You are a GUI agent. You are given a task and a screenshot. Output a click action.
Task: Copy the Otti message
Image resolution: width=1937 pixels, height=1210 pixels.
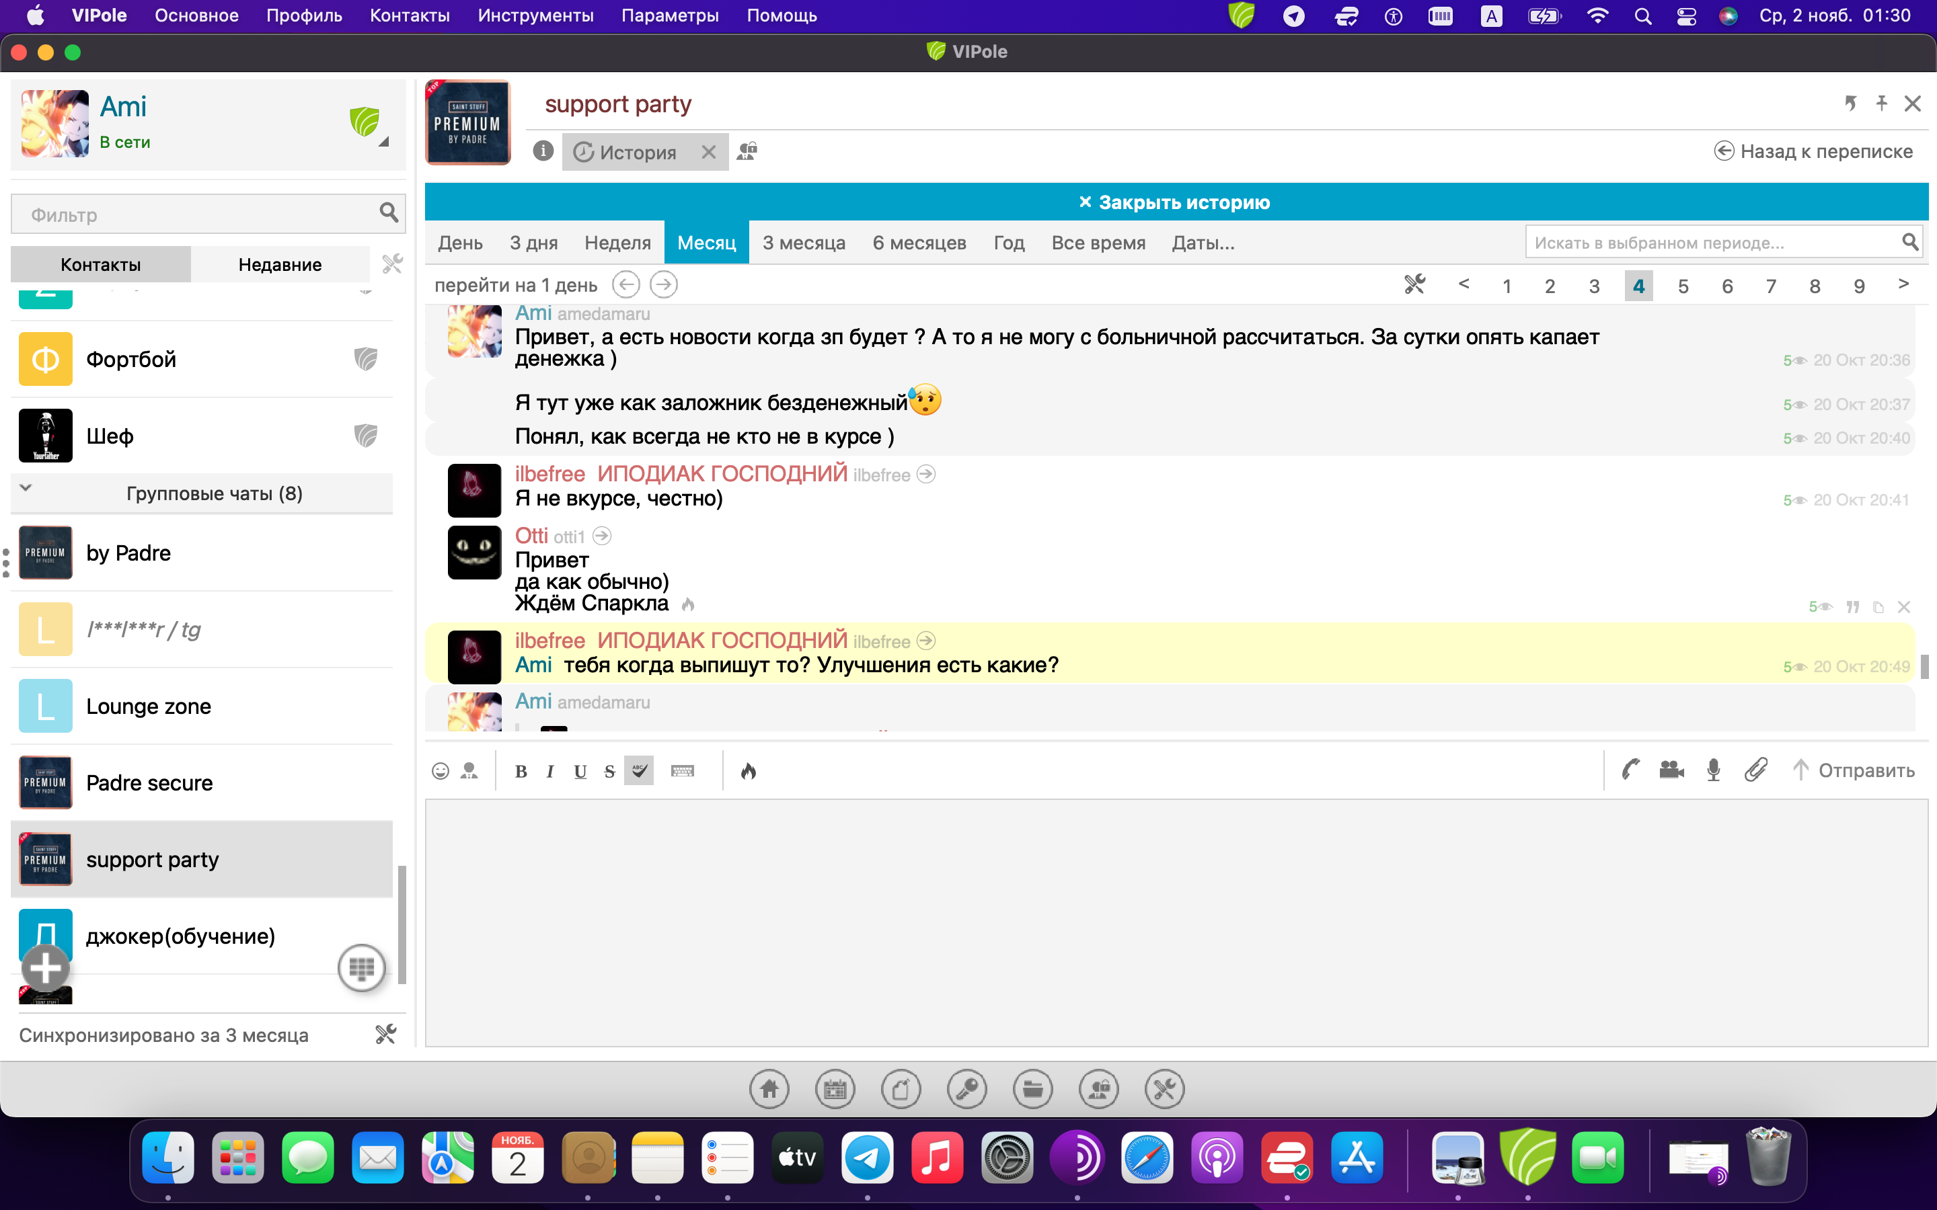[x=1878, y=606]
